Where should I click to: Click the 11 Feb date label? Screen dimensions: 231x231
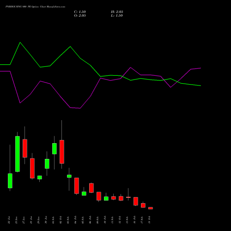(x=112, y=220)
